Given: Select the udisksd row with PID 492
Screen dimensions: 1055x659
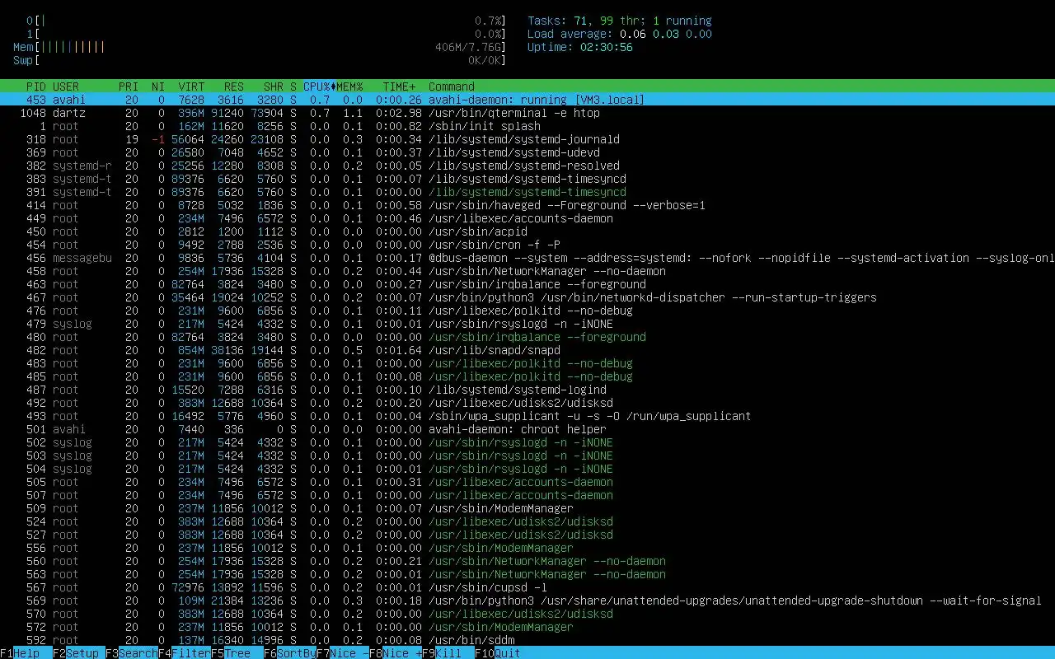Looking at the screenshot, I should coord(527,403).
